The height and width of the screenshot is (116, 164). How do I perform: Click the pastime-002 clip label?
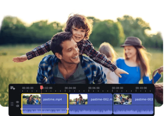point(101,99)
